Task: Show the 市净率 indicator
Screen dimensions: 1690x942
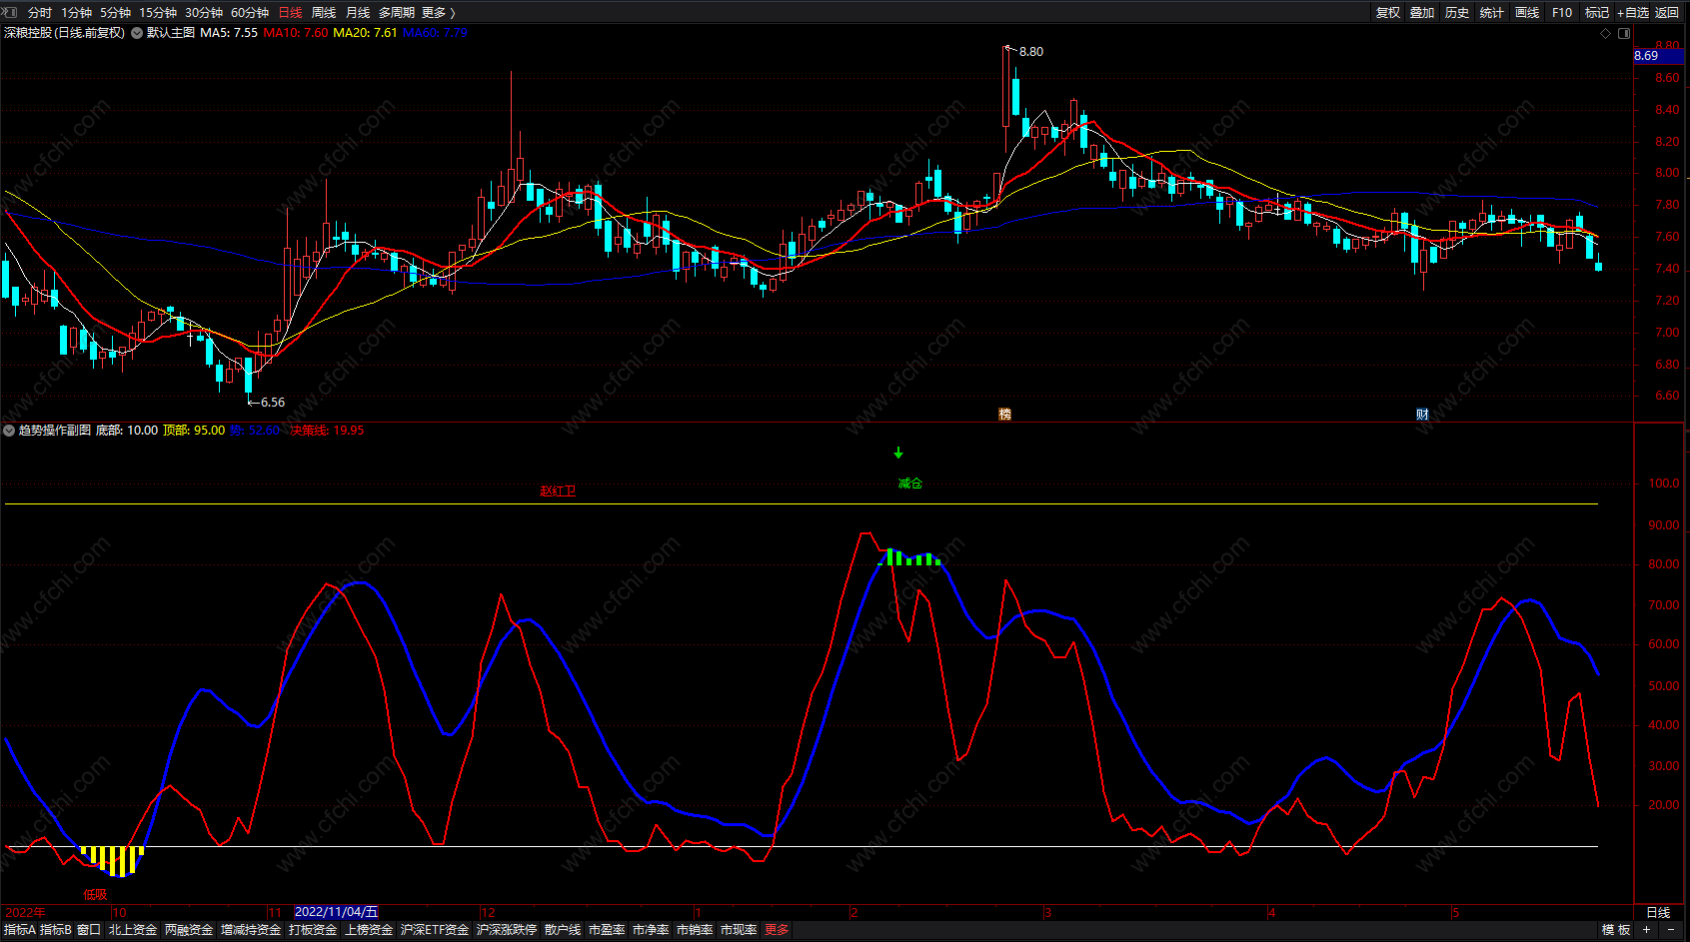Action: [x=651, y=930]
